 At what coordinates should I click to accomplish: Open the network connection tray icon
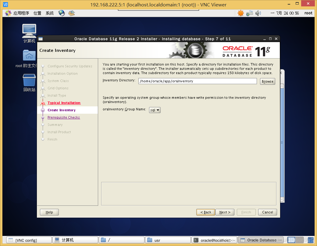coord(249,13)
